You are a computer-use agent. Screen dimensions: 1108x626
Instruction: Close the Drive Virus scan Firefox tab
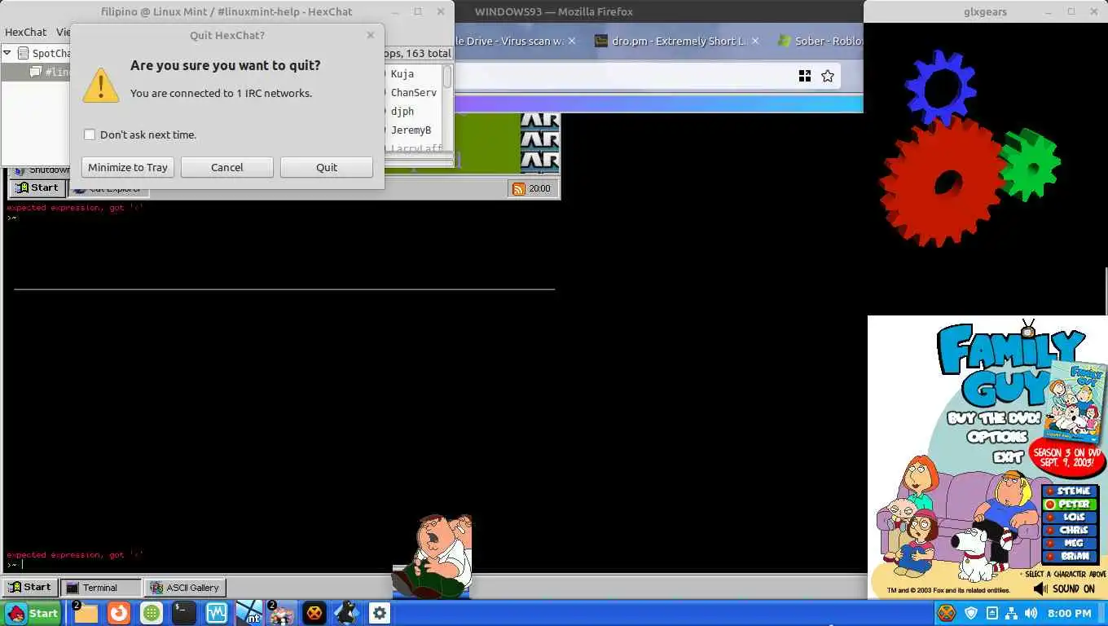click(572, 41)
